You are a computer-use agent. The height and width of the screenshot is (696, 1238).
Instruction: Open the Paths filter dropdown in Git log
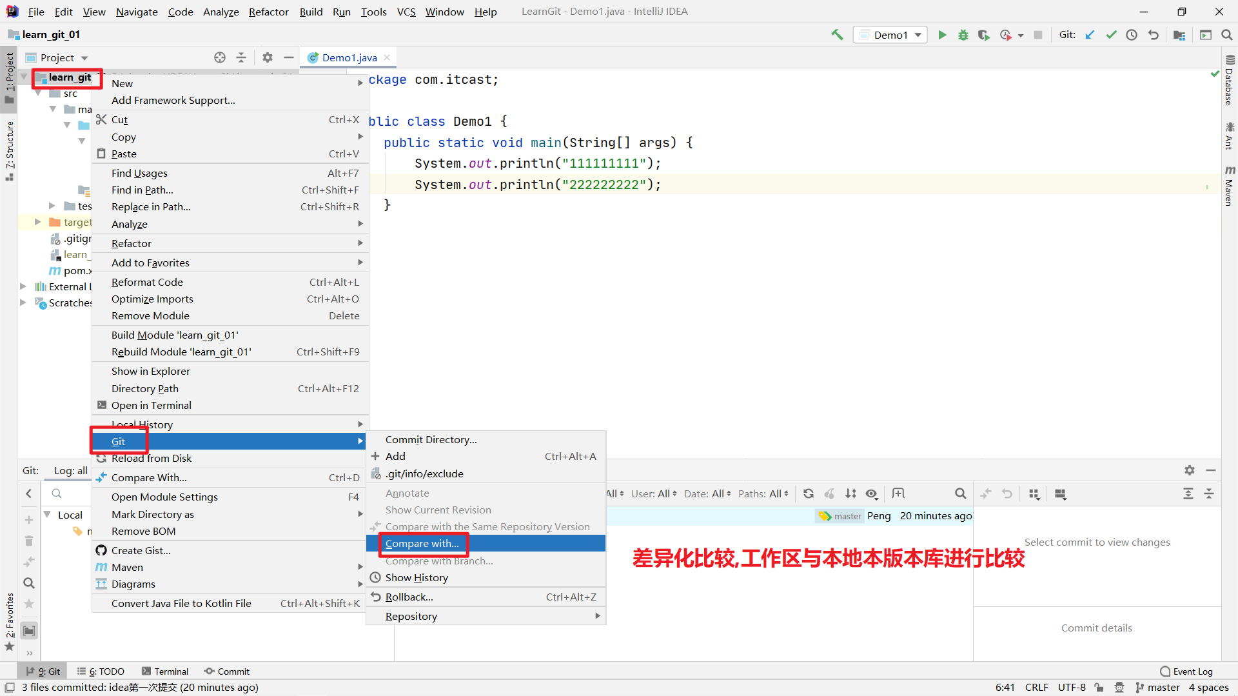coord(763,493)
